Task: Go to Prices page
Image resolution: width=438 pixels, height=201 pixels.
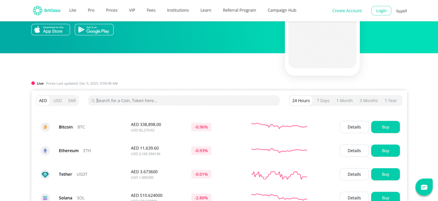Action: (112, 10)
